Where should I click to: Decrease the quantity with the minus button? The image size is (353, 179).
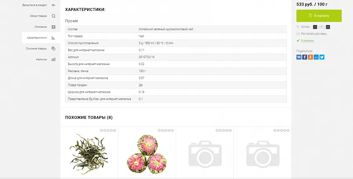tap(315, 27)
